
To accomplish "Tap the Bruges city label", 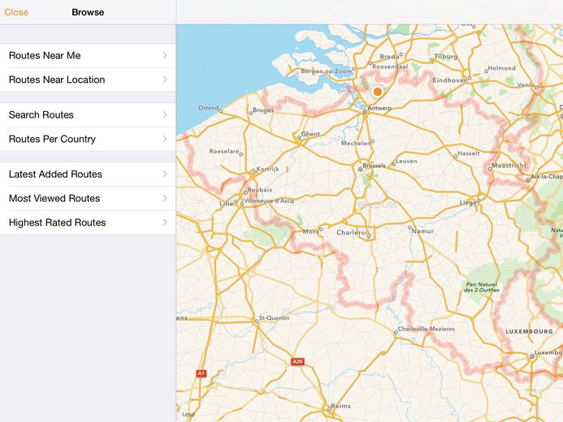I will tap(263, 110).
